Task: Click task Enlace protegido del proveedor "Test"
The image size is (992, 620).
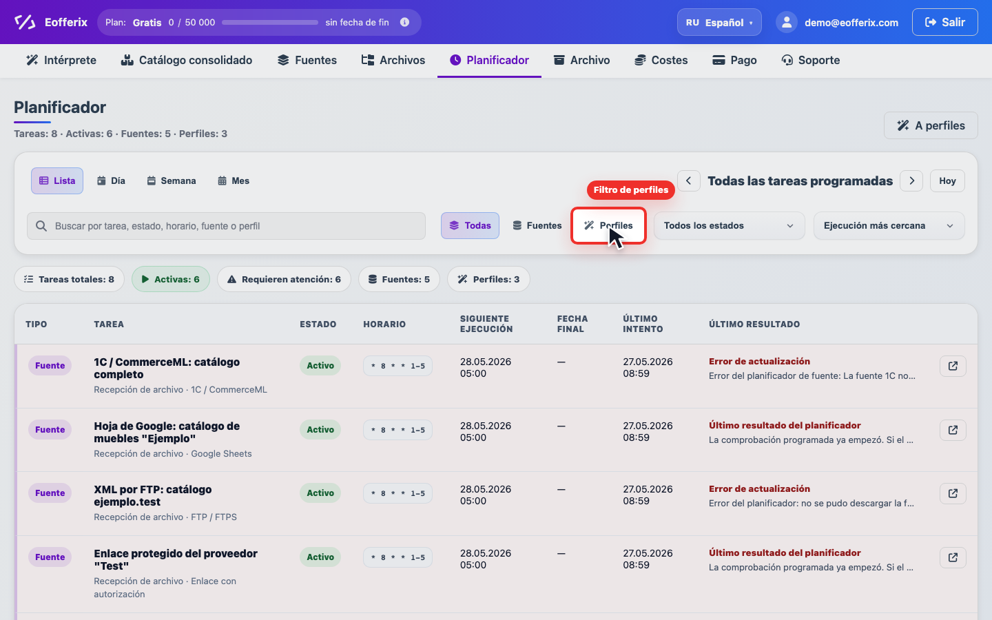Action: click(x=176, y=559)
